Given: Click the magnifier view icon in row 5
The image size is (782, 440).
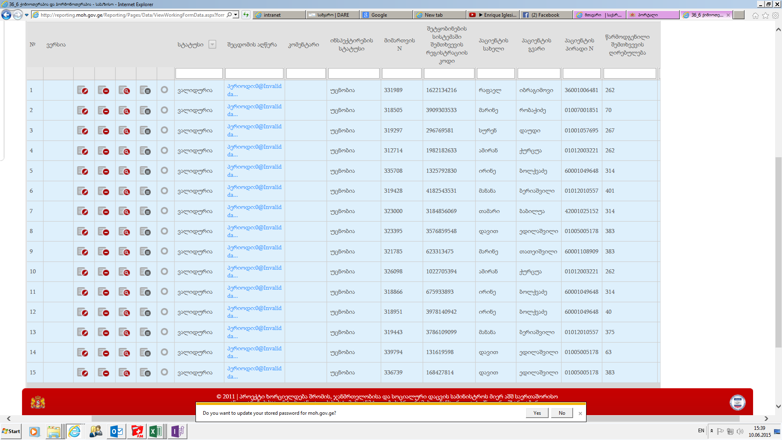Looking at the screenshot, I should pyautogui.click(x=124, y=171).
